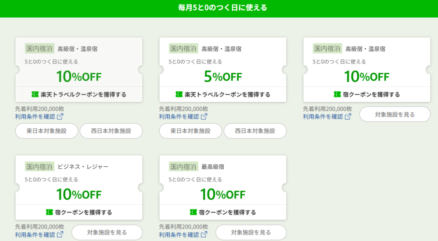Click the ticket icon on the first 10%OFF coupon
Screen dimensions: 438x241
point(35,94)
